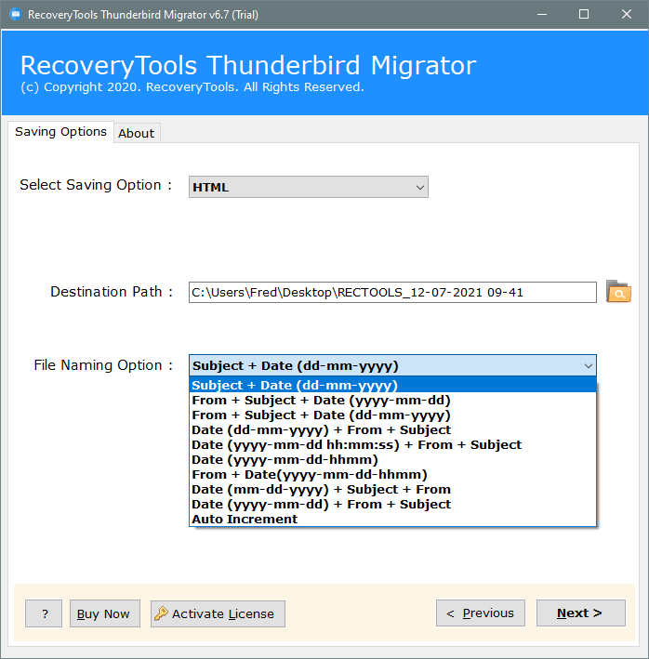Pick From + Date(yyyy-mm-dd-hhmm) option
This screenshot has height=659, width=649.
[392, 474]
